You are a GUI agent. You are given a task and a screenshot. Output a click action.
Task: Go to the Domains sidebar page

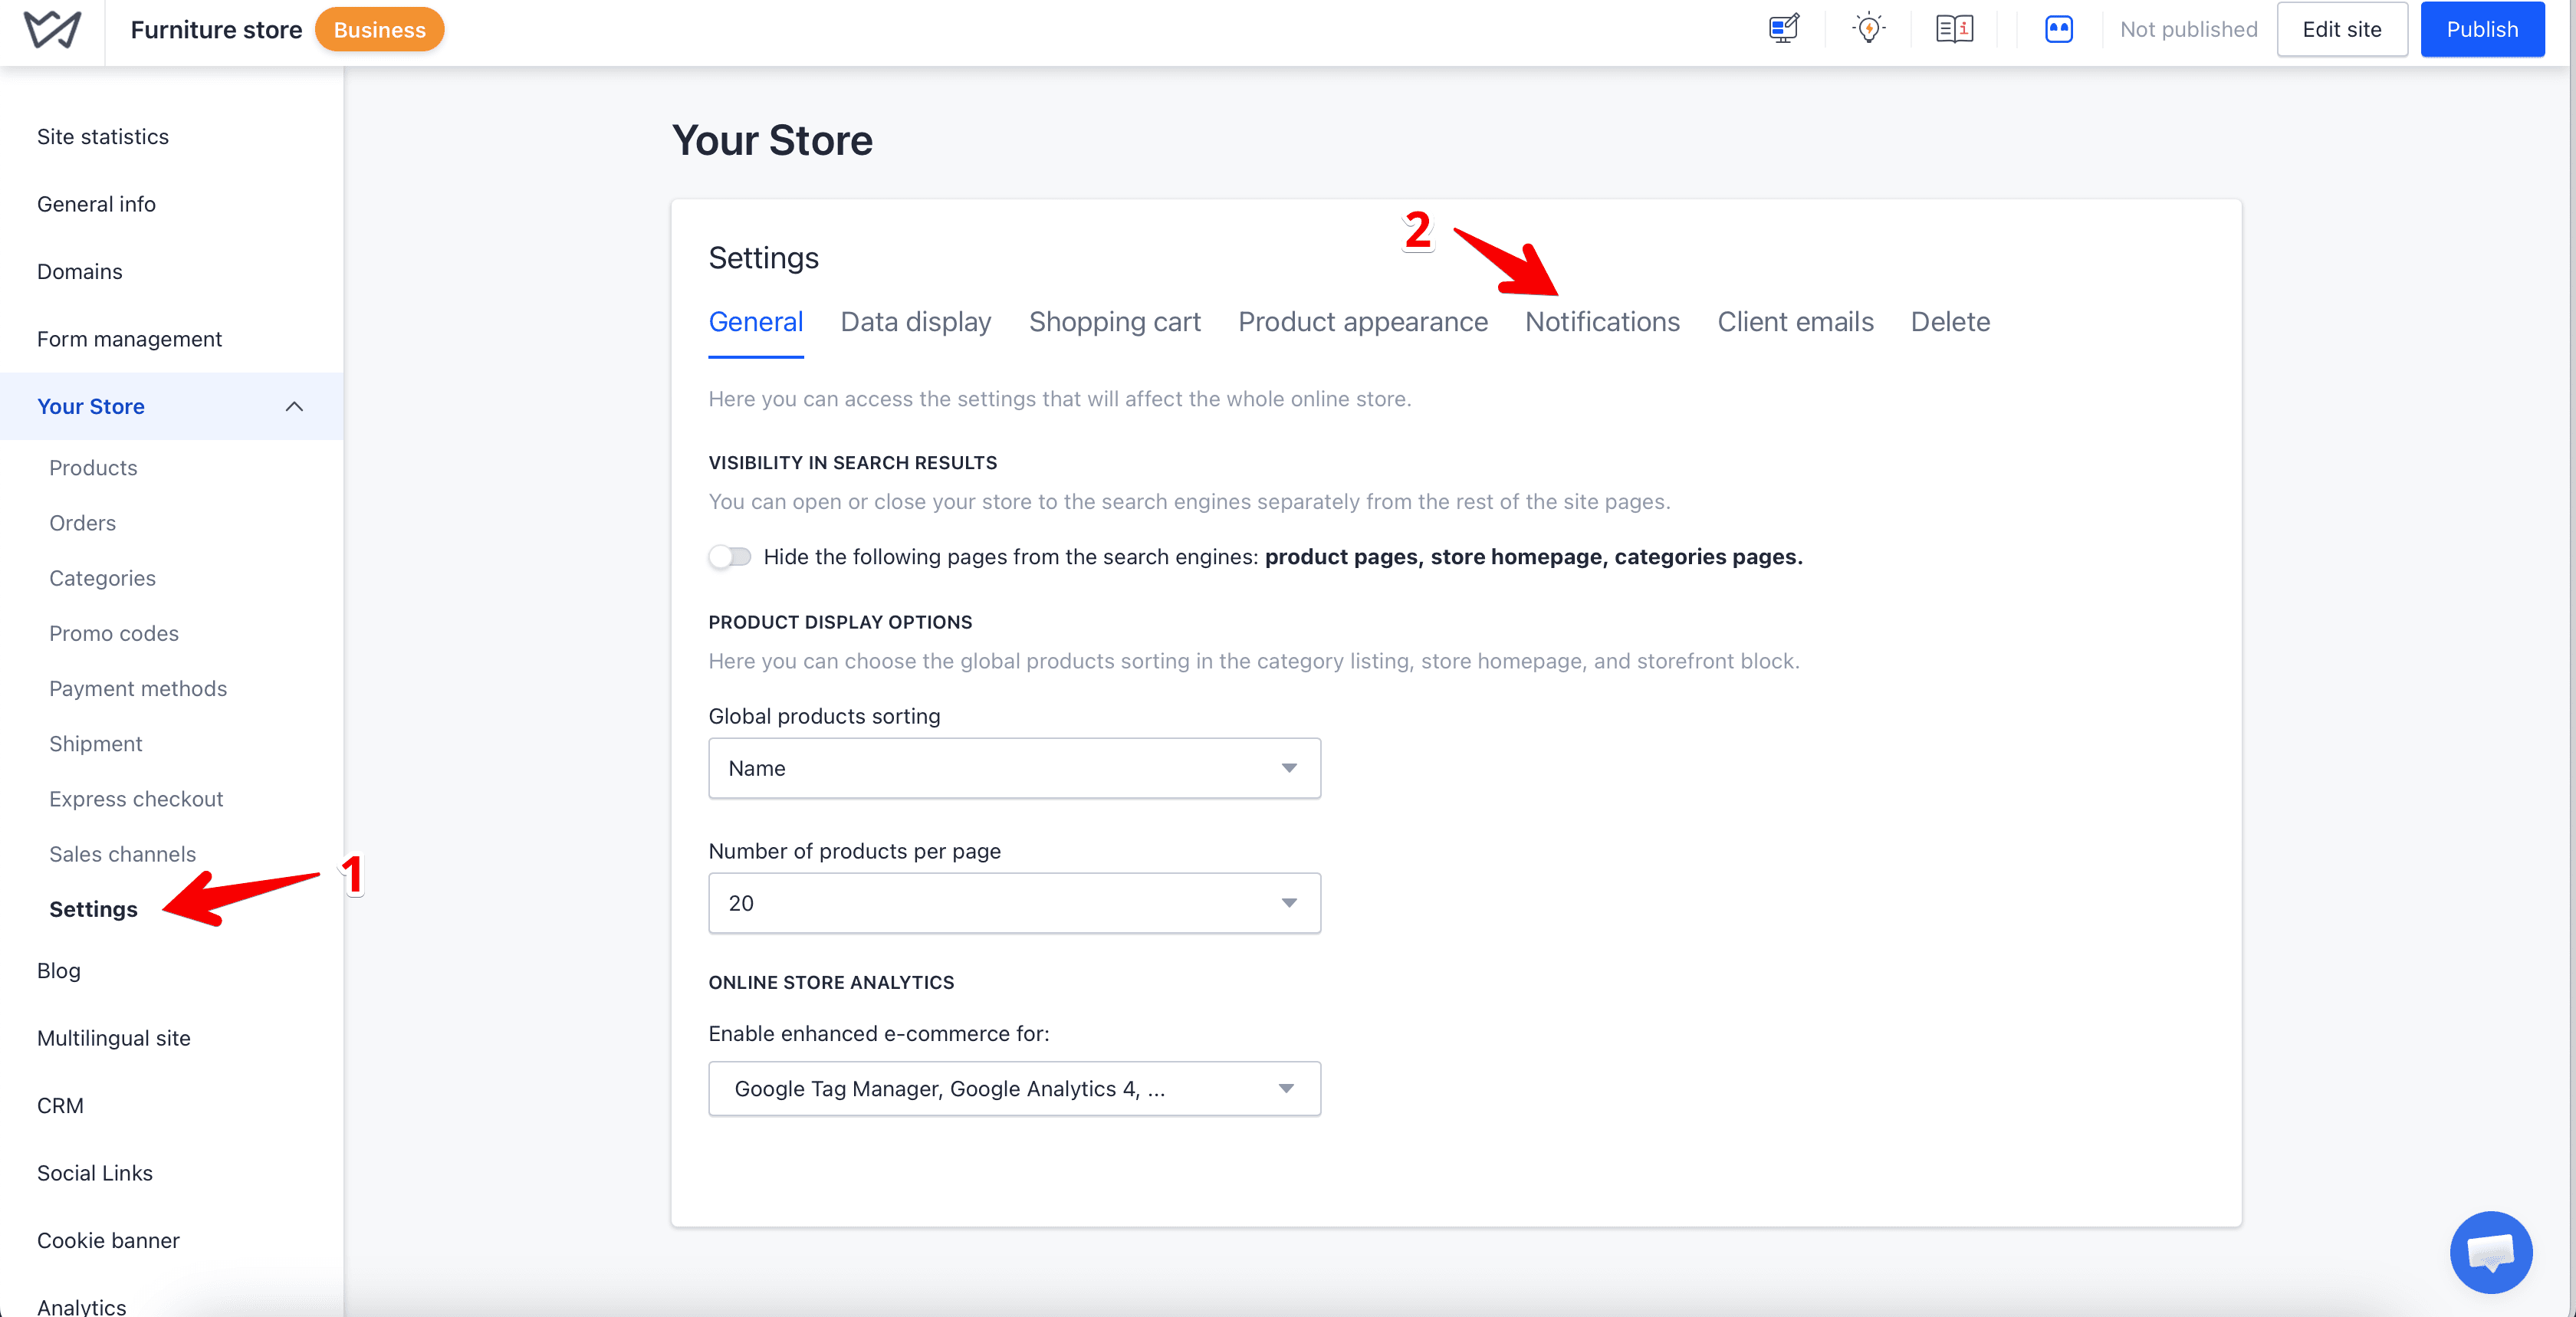[x=80, y=272]
